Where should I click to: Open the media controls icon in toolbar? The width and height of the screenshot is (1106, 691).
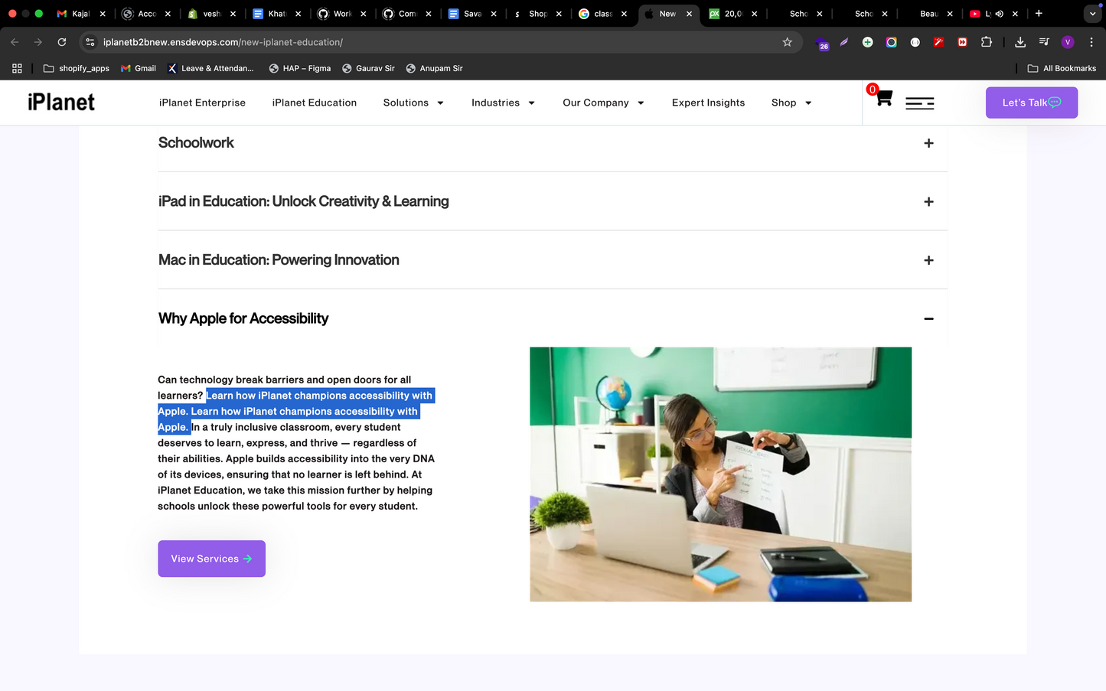1044,42
